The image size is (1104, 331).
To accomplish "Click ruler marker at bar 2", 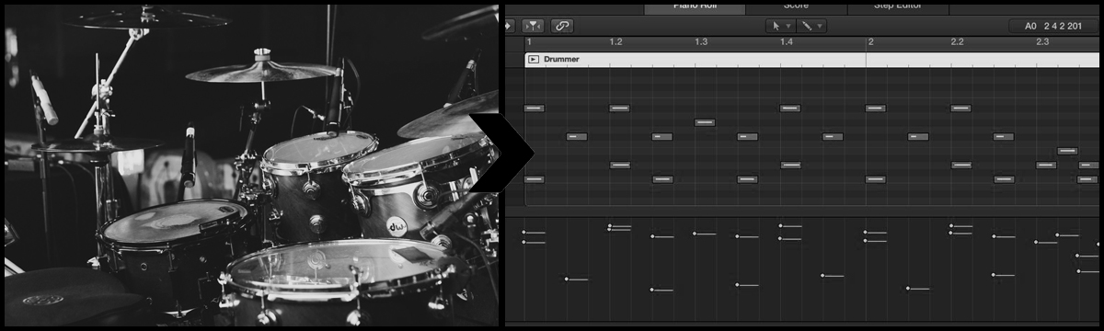I will (x=870, y=42).
